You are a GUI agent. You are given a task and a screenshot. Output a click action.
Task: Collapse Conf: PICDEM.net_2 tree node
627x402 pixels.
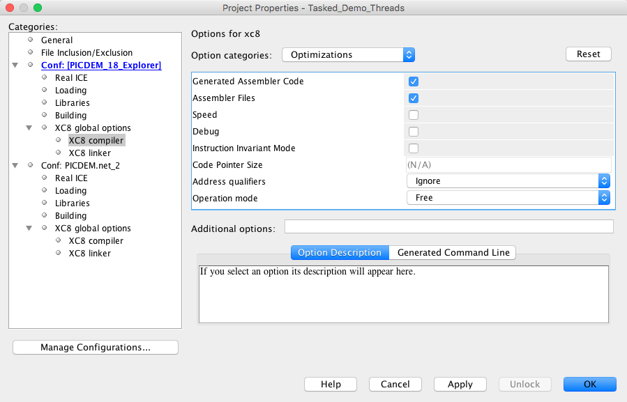click(15, 166)
